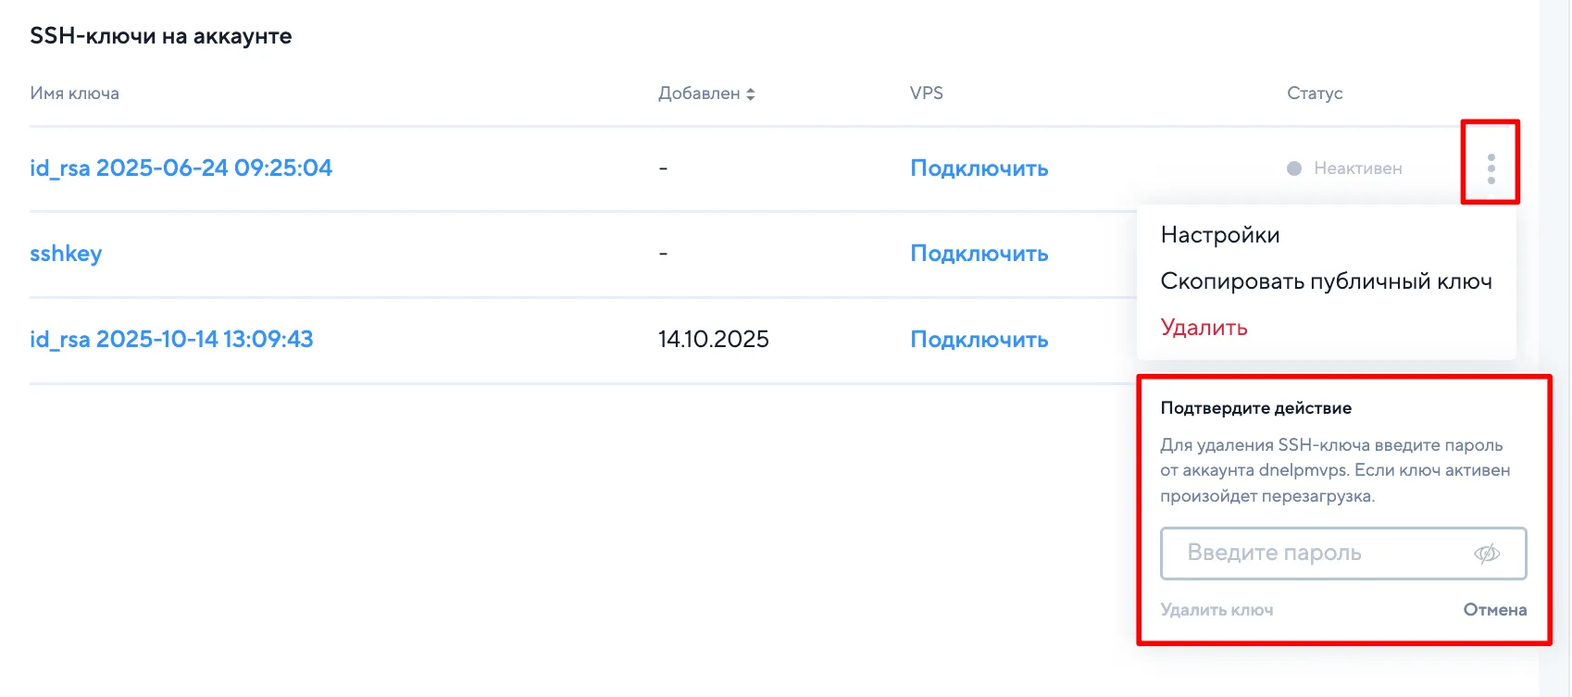Click the gray Неактивен status dot
The height and width of the screenshot is (697, 1572).
click(x=1294, y=168)
